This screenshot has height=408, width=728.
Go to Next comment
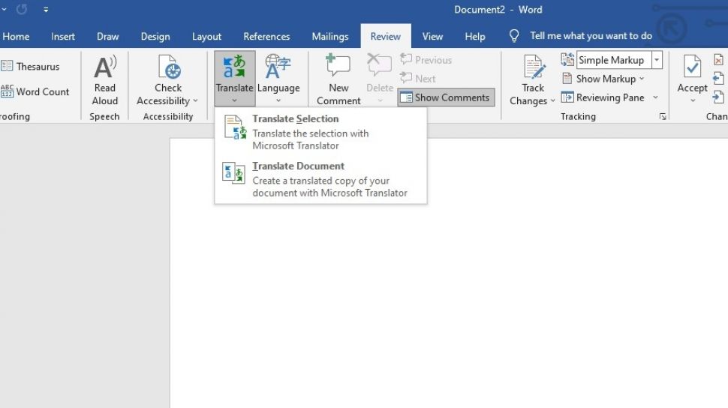pos(418,79)
